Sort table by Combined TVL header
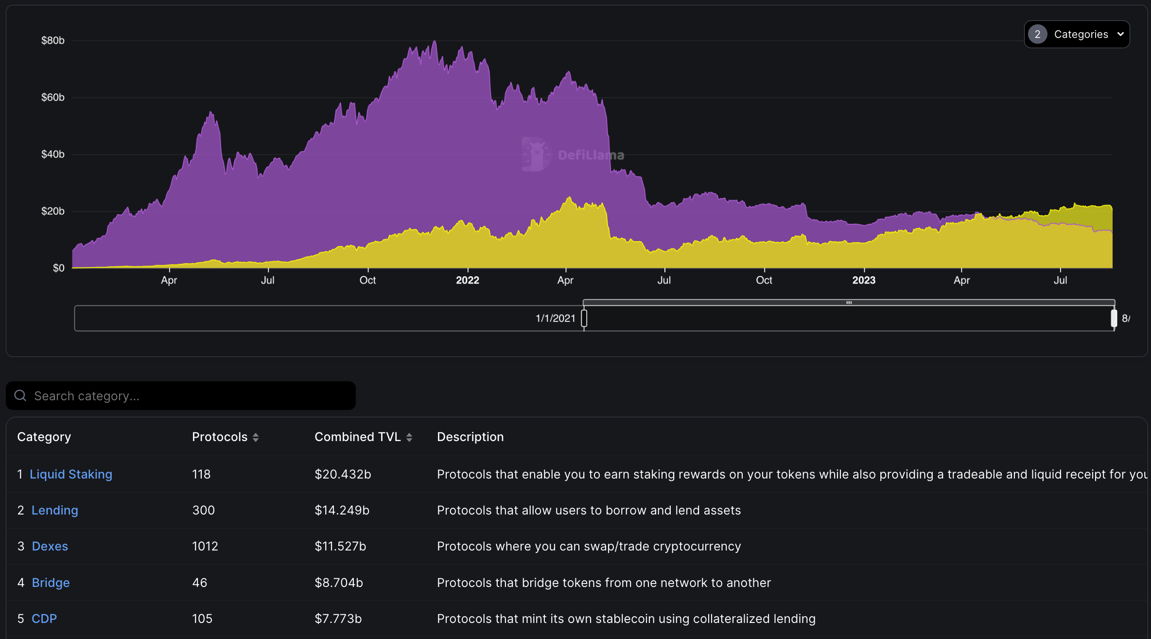This screenshot has height=639, width=1151. pos(357,437)
